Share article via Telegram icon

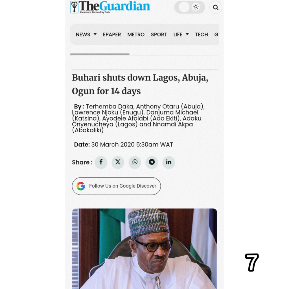(x=152, y=162)
